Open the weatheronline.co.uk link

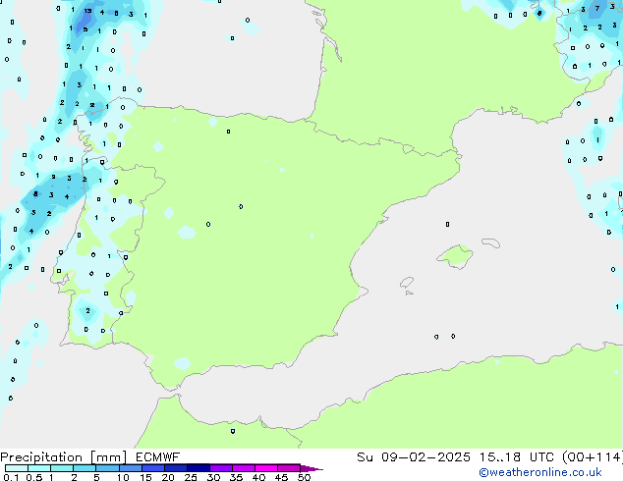540,472
